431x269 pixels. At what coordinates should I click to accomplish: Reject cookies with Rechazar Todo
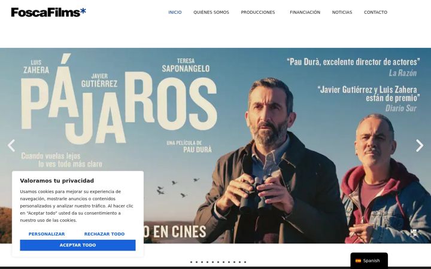(104, 234)
